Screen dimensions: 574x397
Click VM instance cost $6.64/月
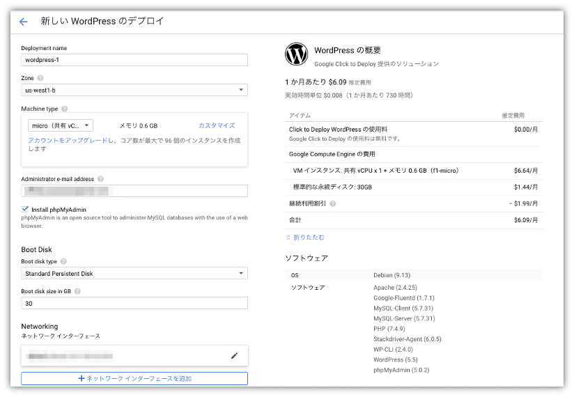[x=526, y=171]
